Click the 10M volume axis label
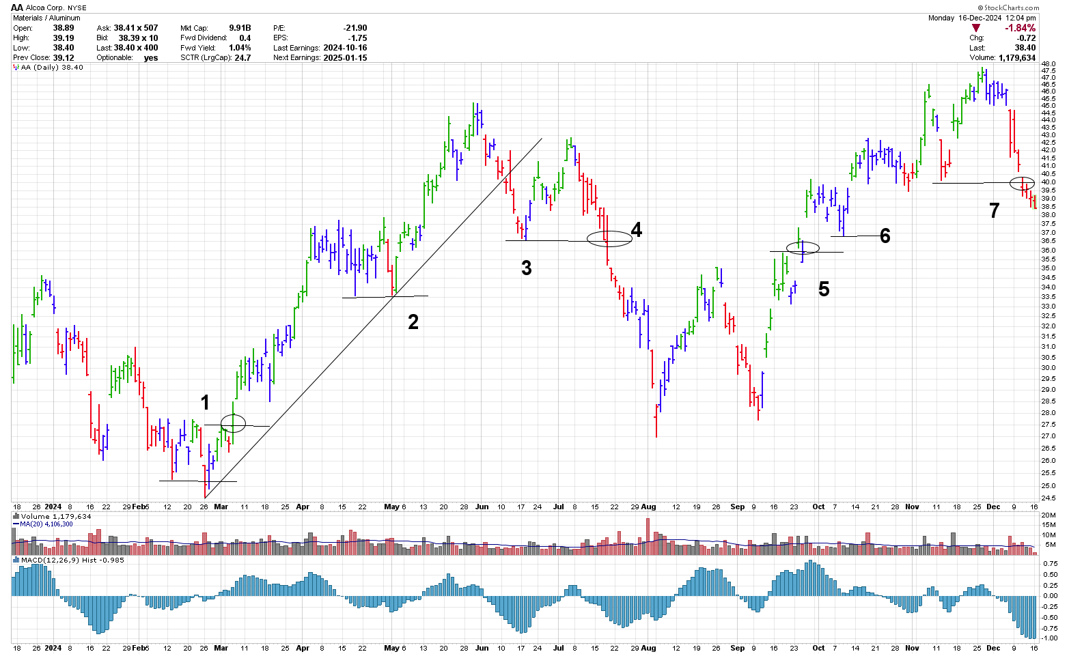The image size is (1069, 654). pos(1049,535)
